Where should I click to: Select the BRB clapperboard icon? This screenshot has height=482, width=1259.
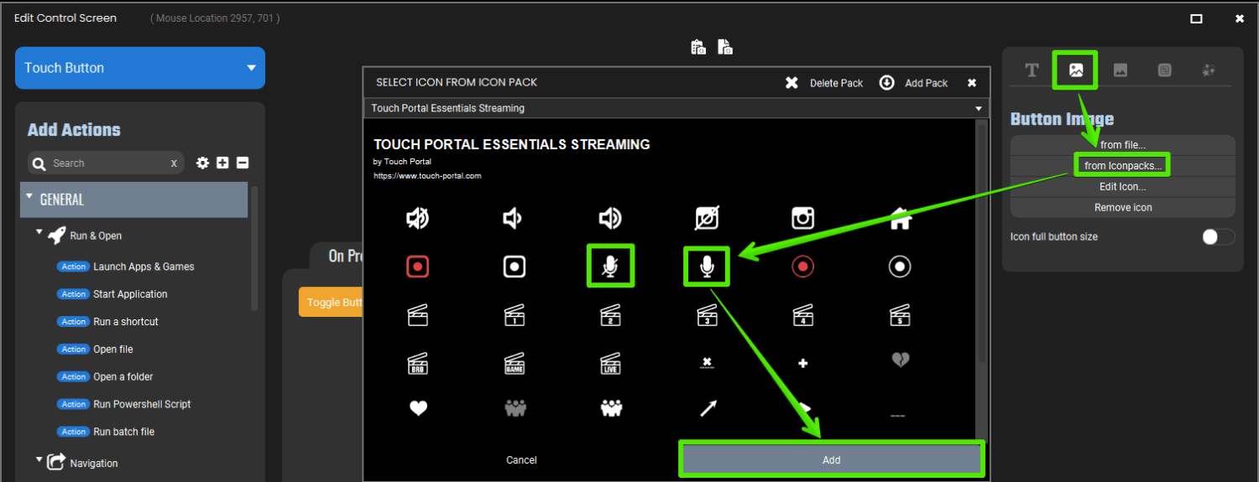[418, 364]
